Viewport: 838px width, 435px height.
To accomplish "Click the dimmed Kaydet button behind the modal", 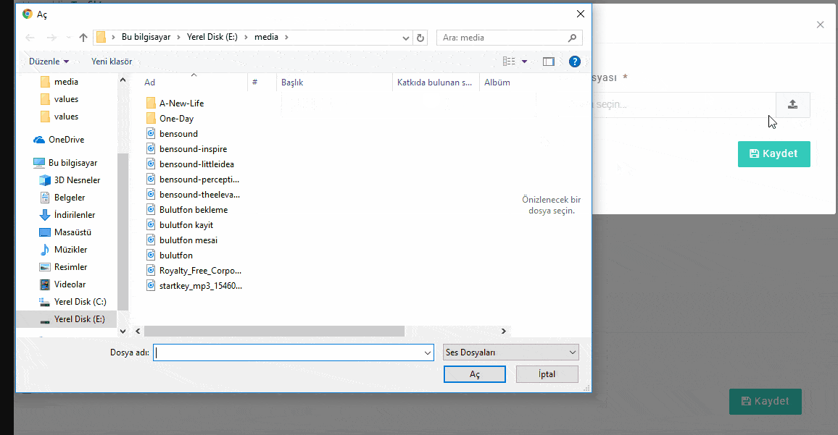I will [766, 402].
